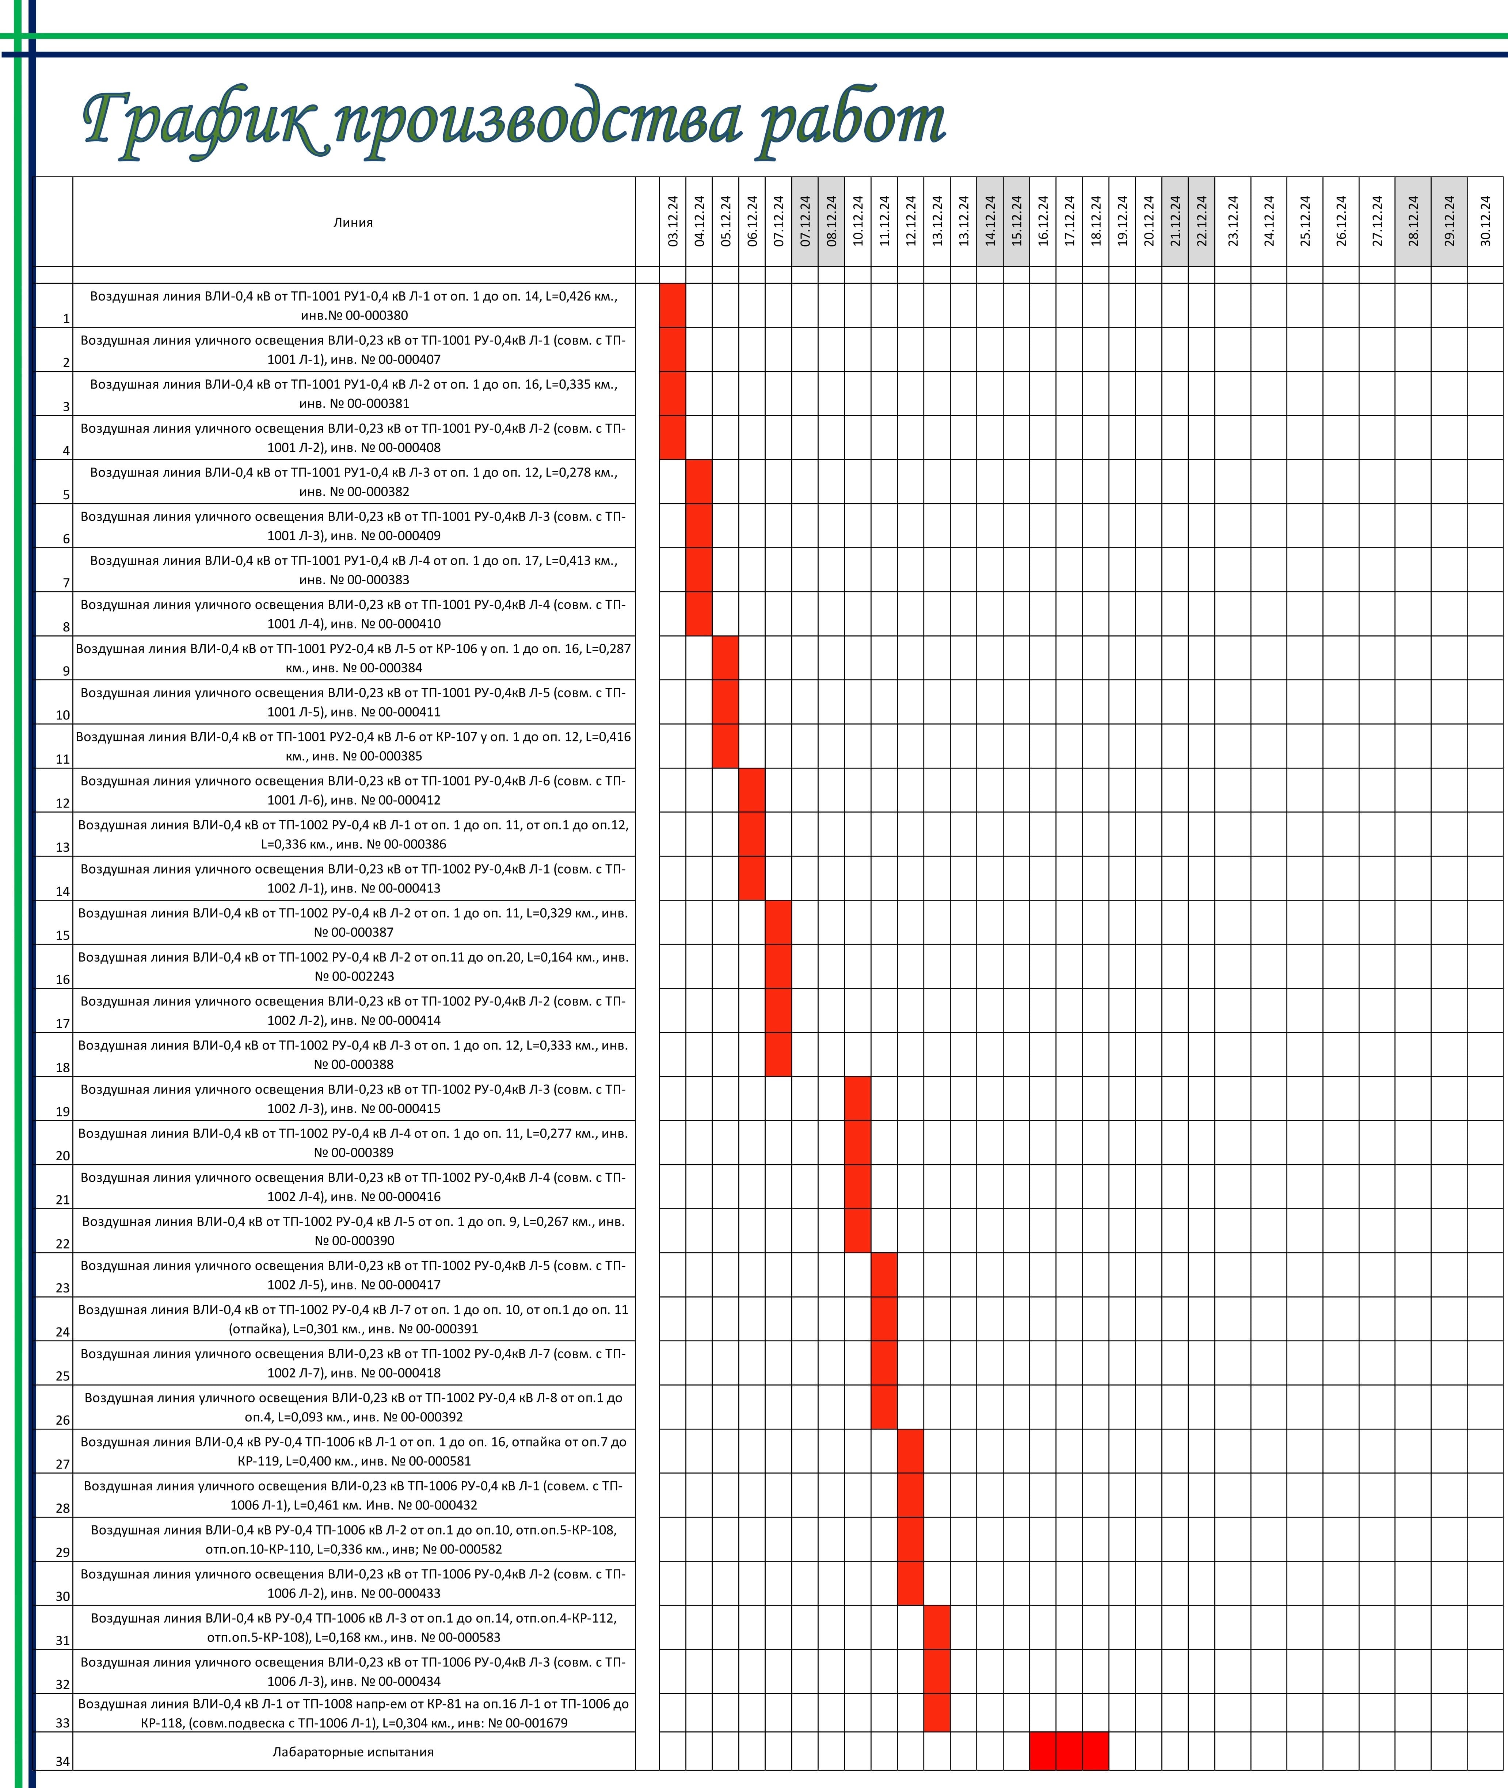Click the 06.12.24 date header
Viewport: 1508px width, 1788px height.
pos(752,222)
